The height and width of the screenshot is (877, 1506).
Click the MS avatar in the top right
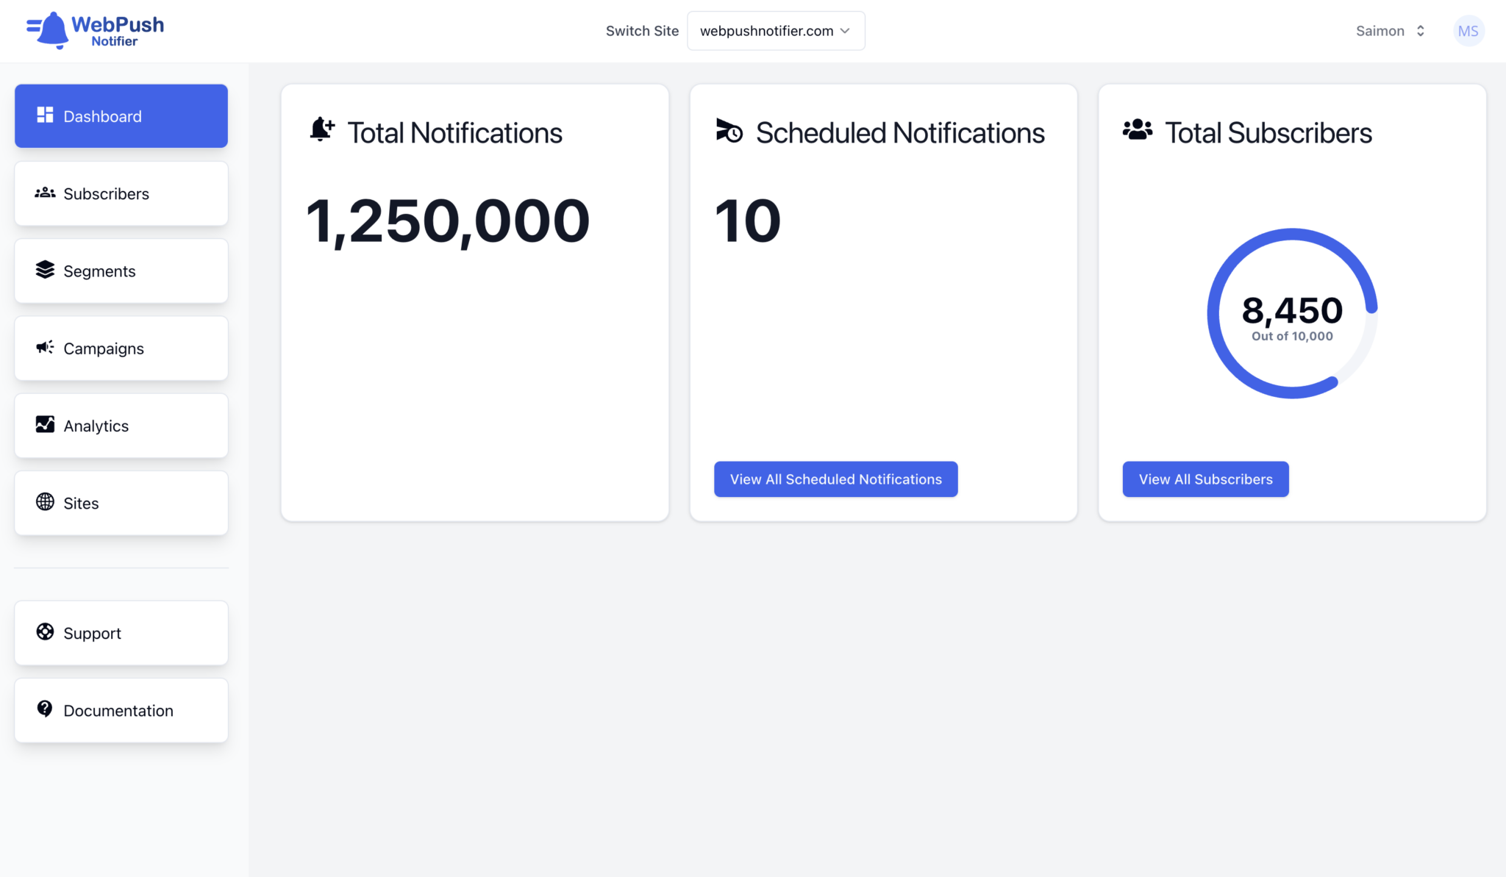(x=1468, y=30)
